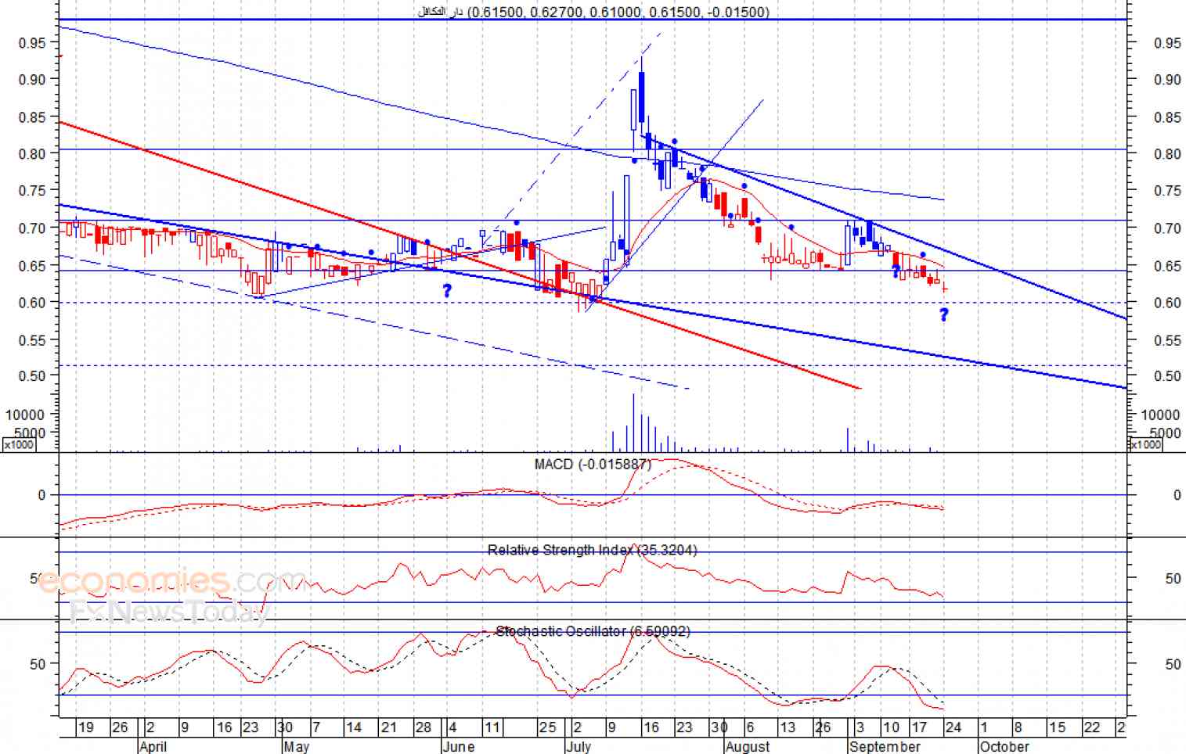The image size is (1186, 754).
Task: Click the OHLC values header at chart top
Action: point(593,12)
